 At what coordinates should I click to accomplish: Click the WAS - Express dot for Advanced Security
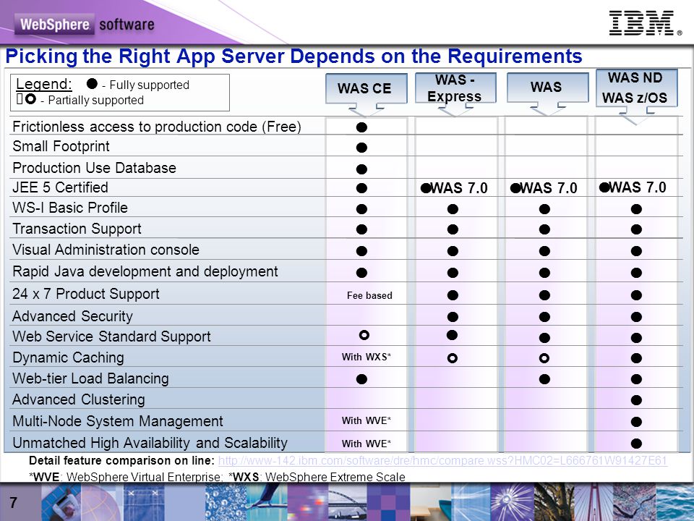click(453, 317)
